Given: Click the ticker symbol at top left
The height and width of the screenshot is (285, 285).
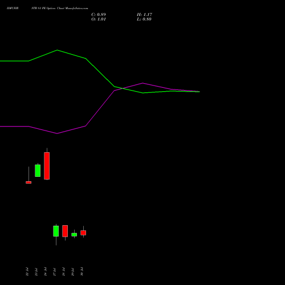Looking at the screenshot, I should [13, 9].
